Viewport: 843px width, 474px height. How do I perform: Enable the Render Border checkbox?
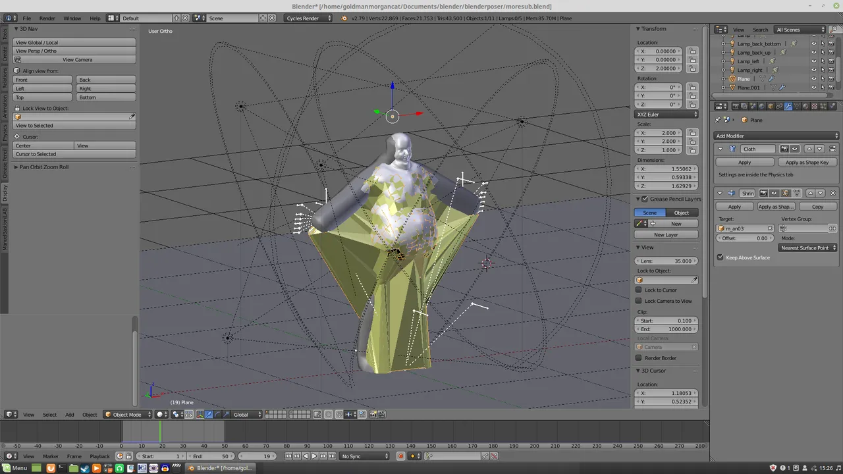(638, 358)
